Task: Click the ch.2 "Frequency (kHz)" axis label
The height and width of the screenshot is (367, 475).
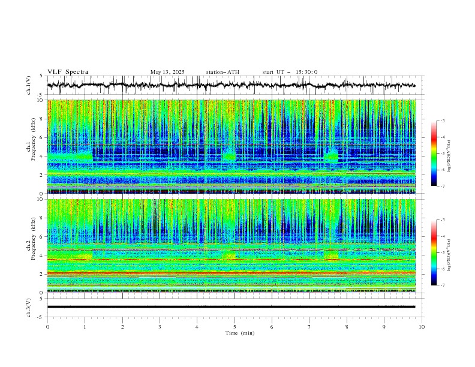Action: click(x=34, y=239)
